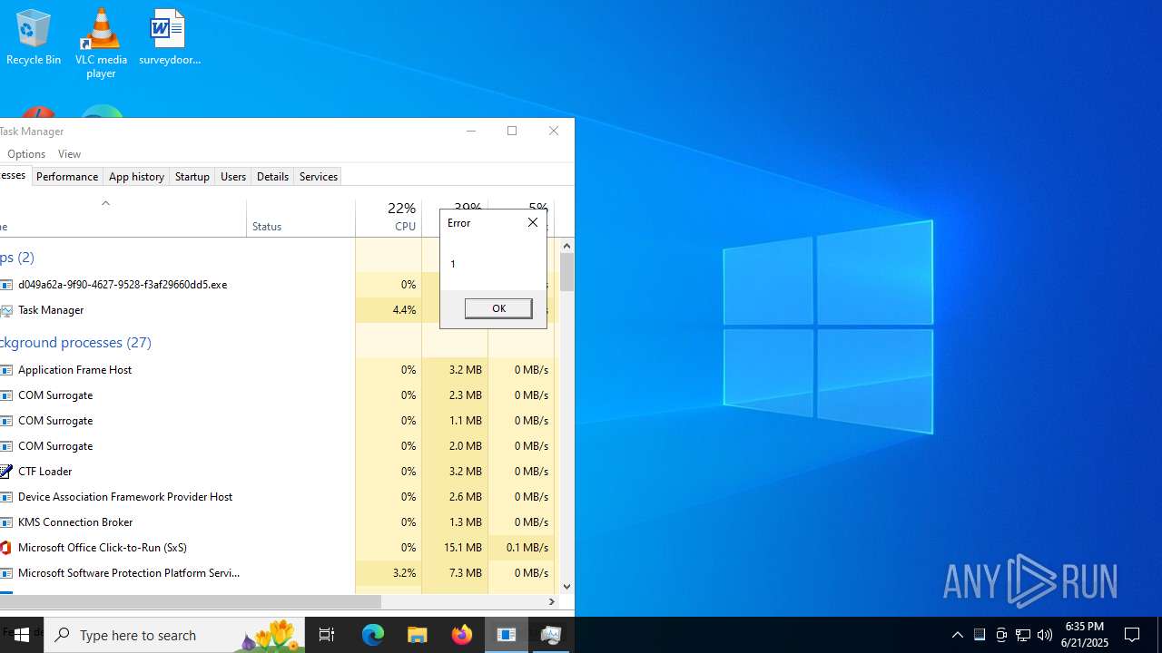Close the Error dialog with X

click(533, 222)
